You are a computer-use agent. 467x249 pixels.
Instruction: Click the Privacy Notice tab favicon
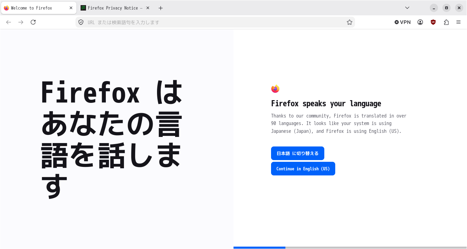[x=83, y=8]
